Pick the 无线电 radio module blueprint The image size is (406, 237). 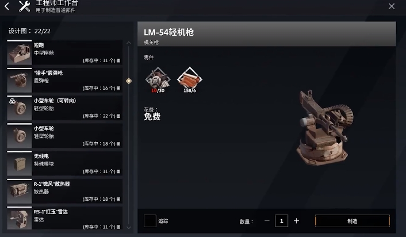[65, 163]
